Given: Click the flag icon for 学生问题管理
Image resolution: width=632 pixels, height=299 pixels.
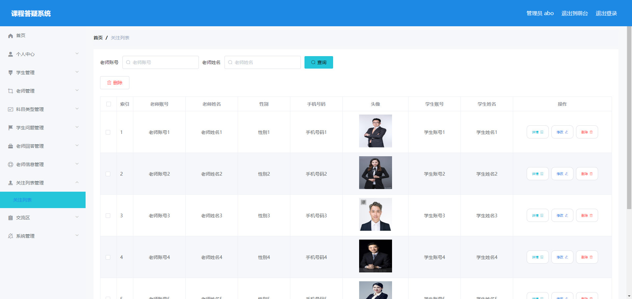Looking at the screenshot, I should [11, 128].
